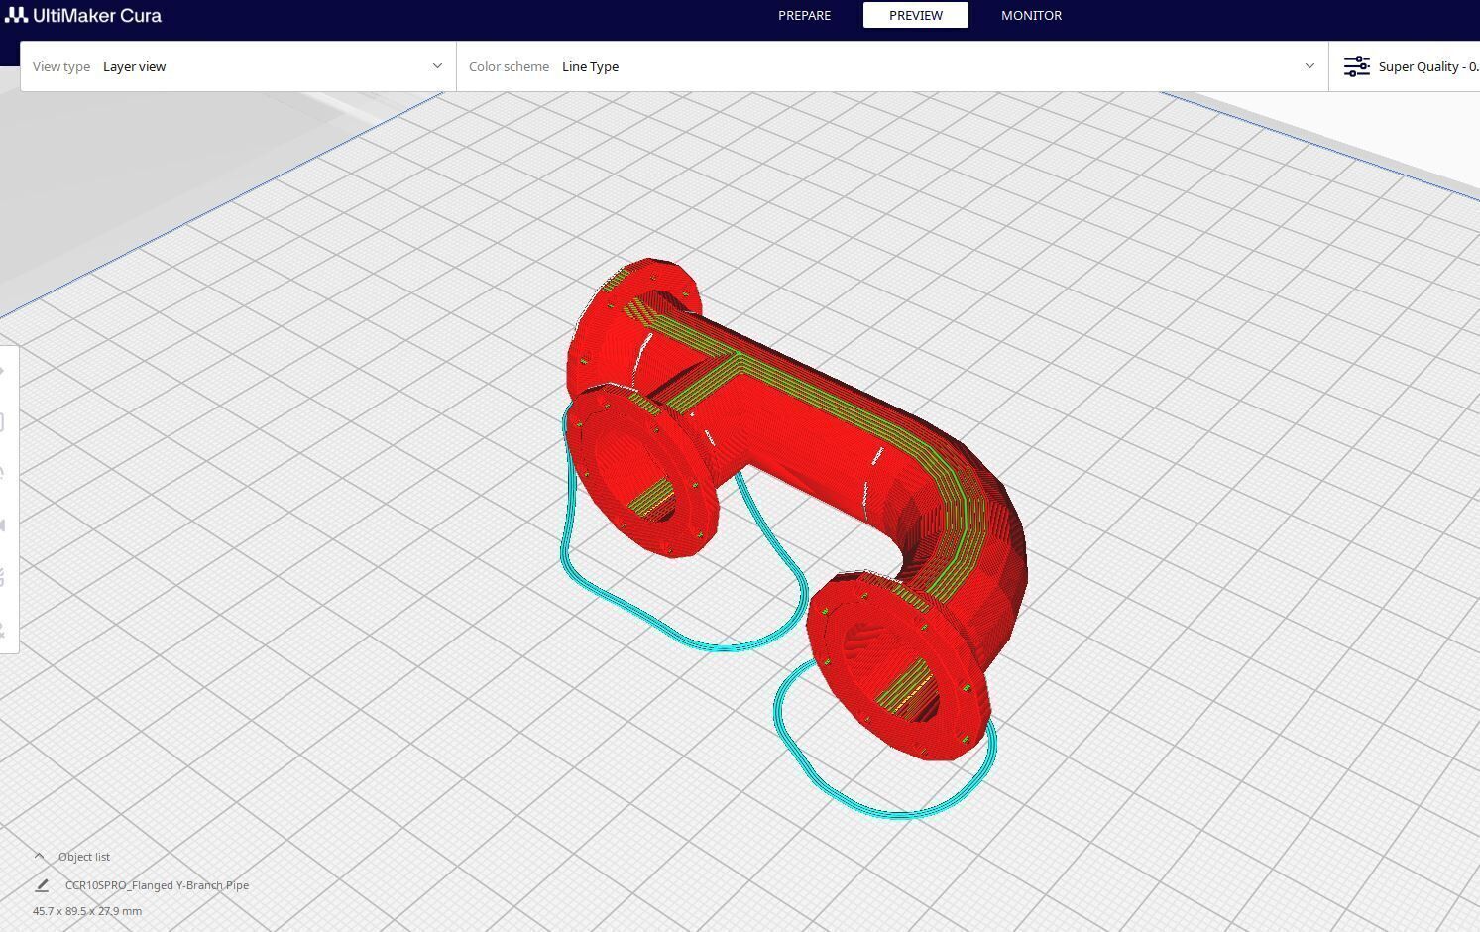
Task: Click the '45.7 x 89.5 x 27.9 mm' dimensions text
Action: pos(87,911)
